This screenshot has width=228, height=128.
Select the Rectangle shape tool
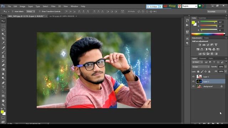tap(3, 96)
